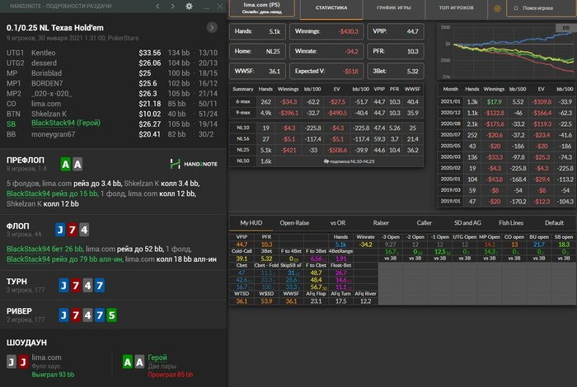Viewport: 577px width, 387px height.
Task: Click desserd player row
Action: [x=112, y=63]
